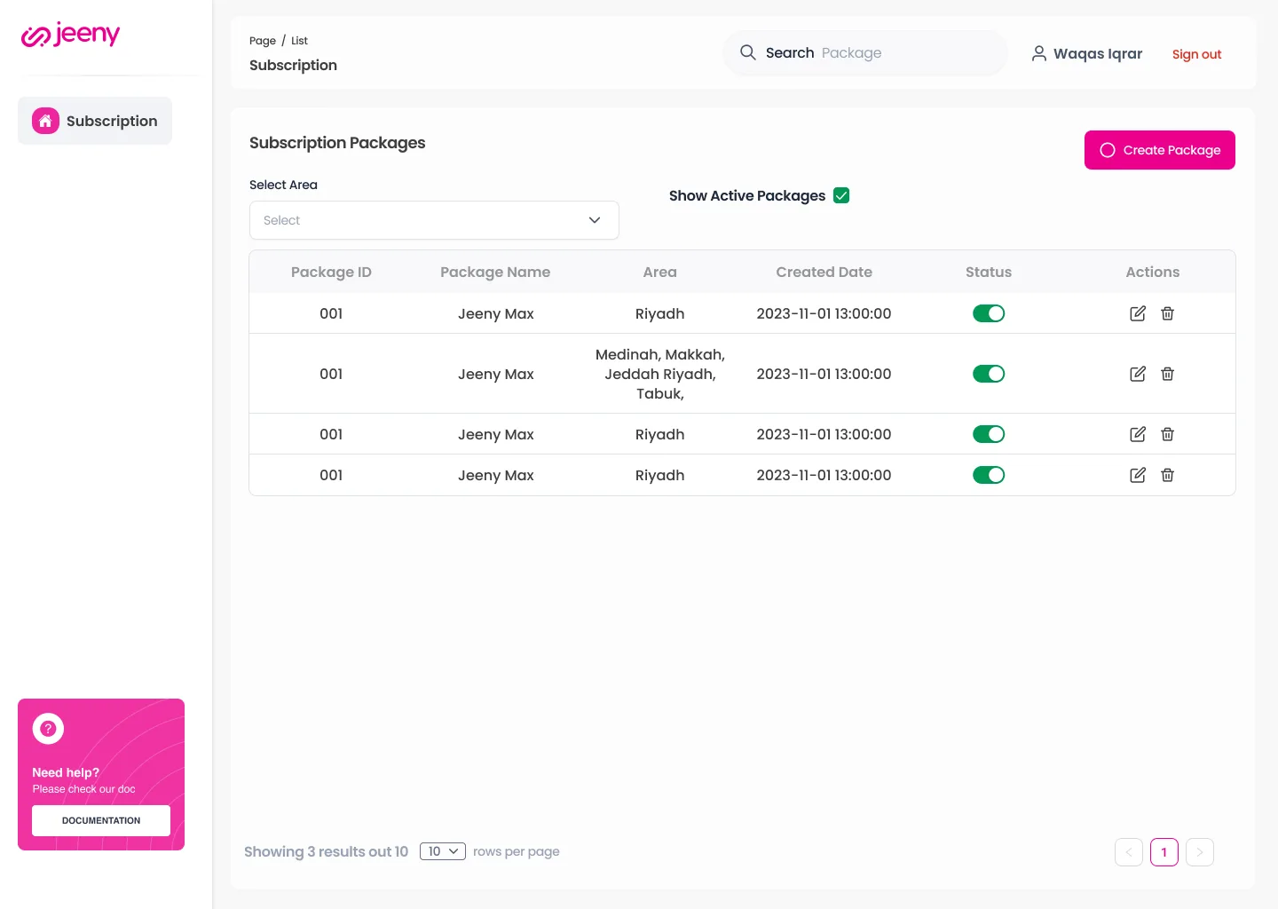
Task: Click the user profile icon beside Waqas Iqrar
Action: pyautogui.click(x=1038, y=53)
